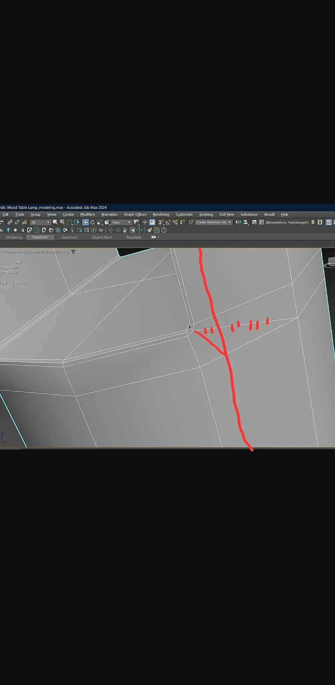Image resolution: width=335 pixels, height=685 pixels.
Task: Open the selection filter All dropdown
Action: tap(40, 222)
